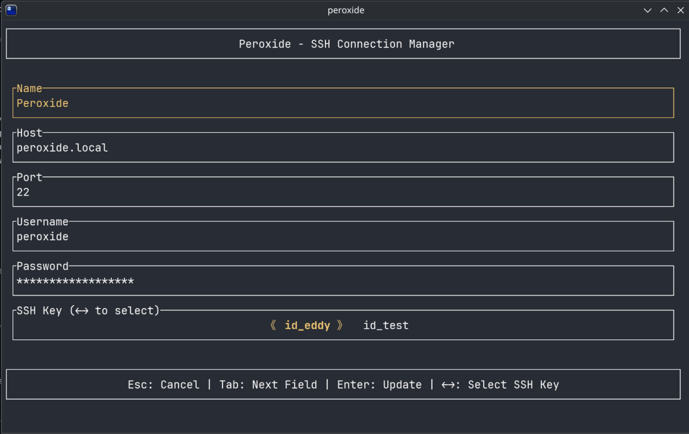Focus the Name field containing Peroxide

point(343,103)
